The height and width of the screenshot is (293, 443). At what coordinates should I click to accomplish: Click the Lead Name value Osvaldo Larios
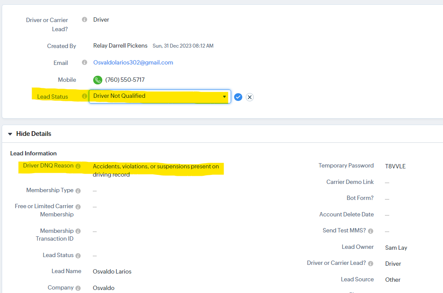pos(112,272)
